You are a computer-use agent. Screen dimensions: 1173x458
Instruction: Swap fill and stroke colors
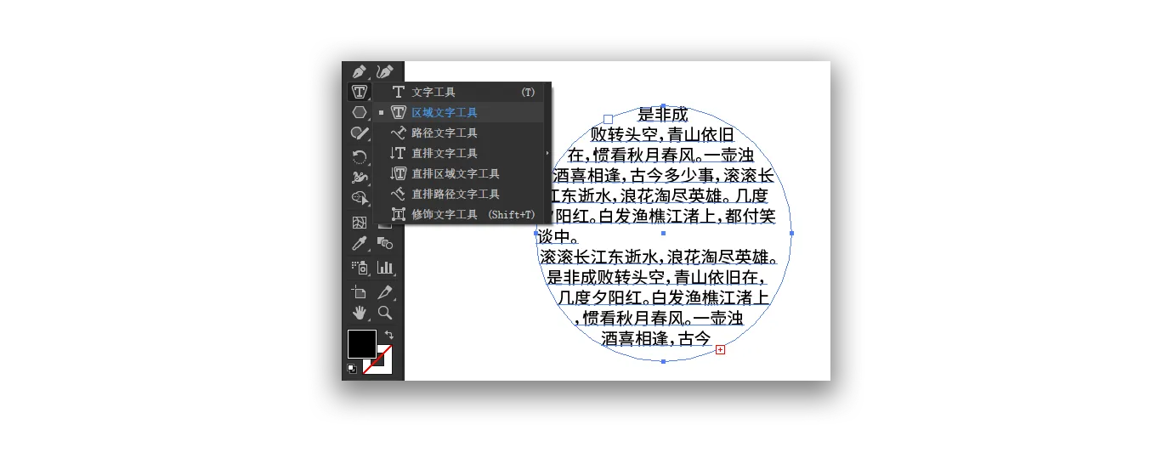388,335
